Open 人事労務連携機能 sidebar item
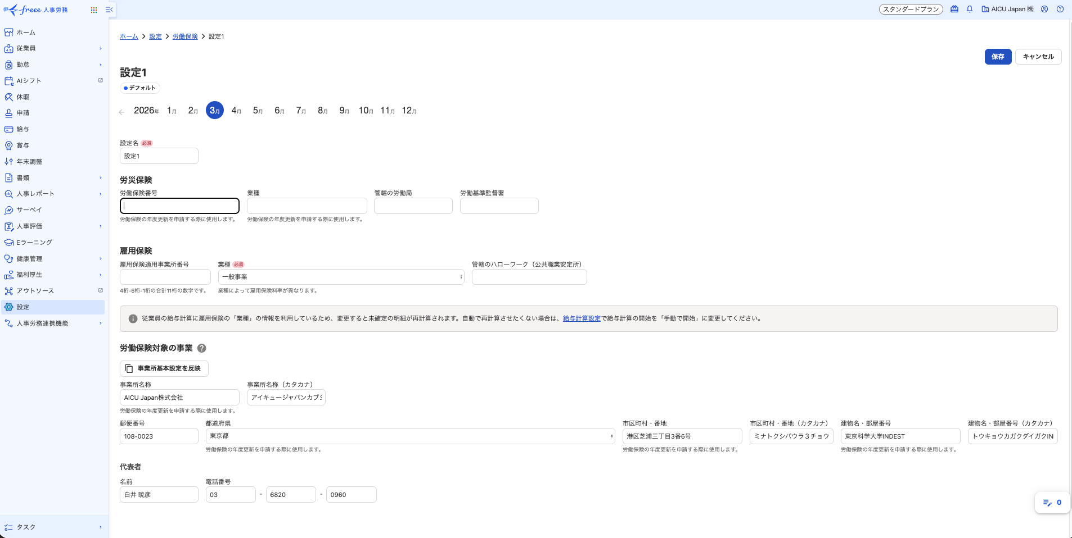The image size is (1072, 538). 53,323
